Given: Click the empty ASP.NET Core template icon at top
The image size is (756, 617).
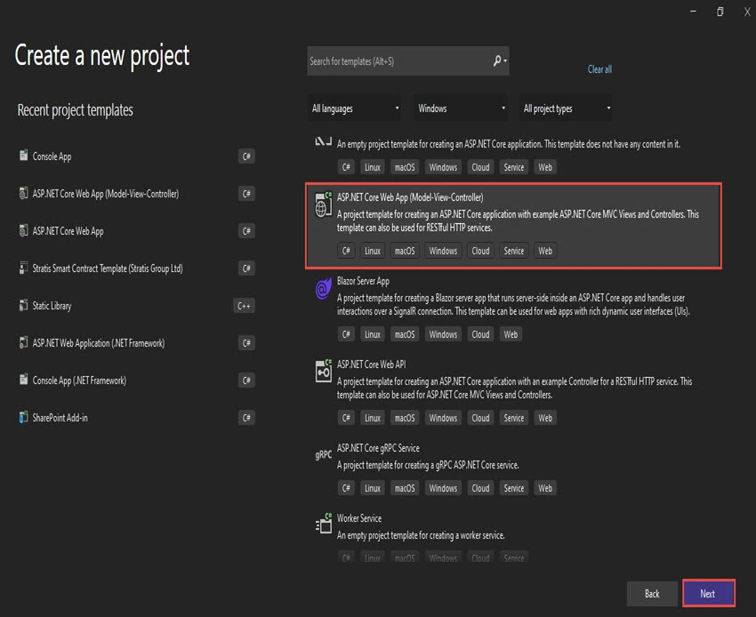Looking at the screenshot, I should tap(323, 141).
